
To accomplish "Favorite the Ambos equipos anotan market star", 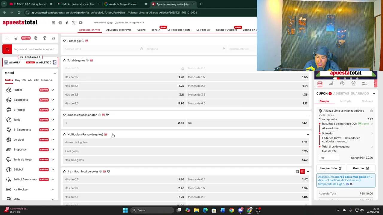I will click(64, 115).
